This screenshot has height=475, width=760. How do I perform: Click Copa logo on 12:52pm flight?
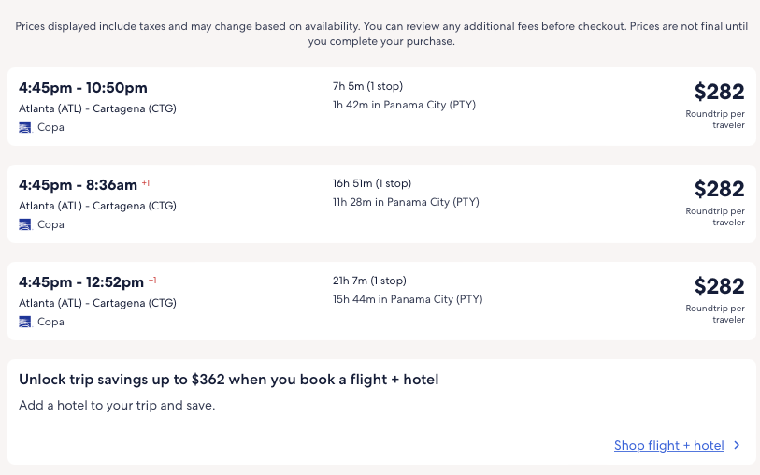tap(25, 322)
